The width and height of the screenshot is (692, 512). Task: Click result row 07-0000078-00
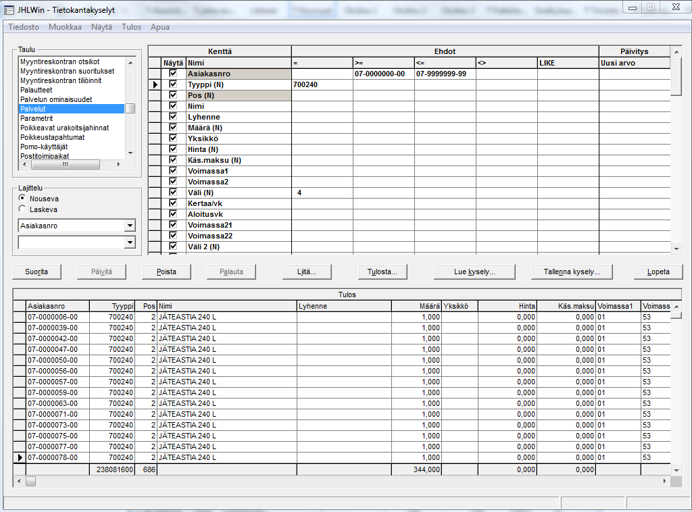[342, 457]
